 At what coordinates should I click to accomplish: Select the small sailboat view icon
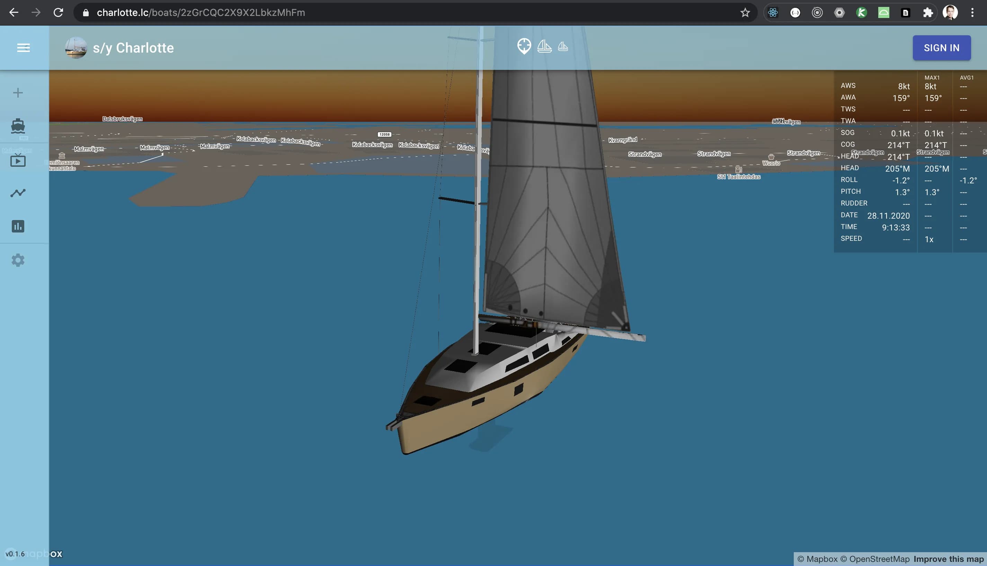tap(563, 47)
